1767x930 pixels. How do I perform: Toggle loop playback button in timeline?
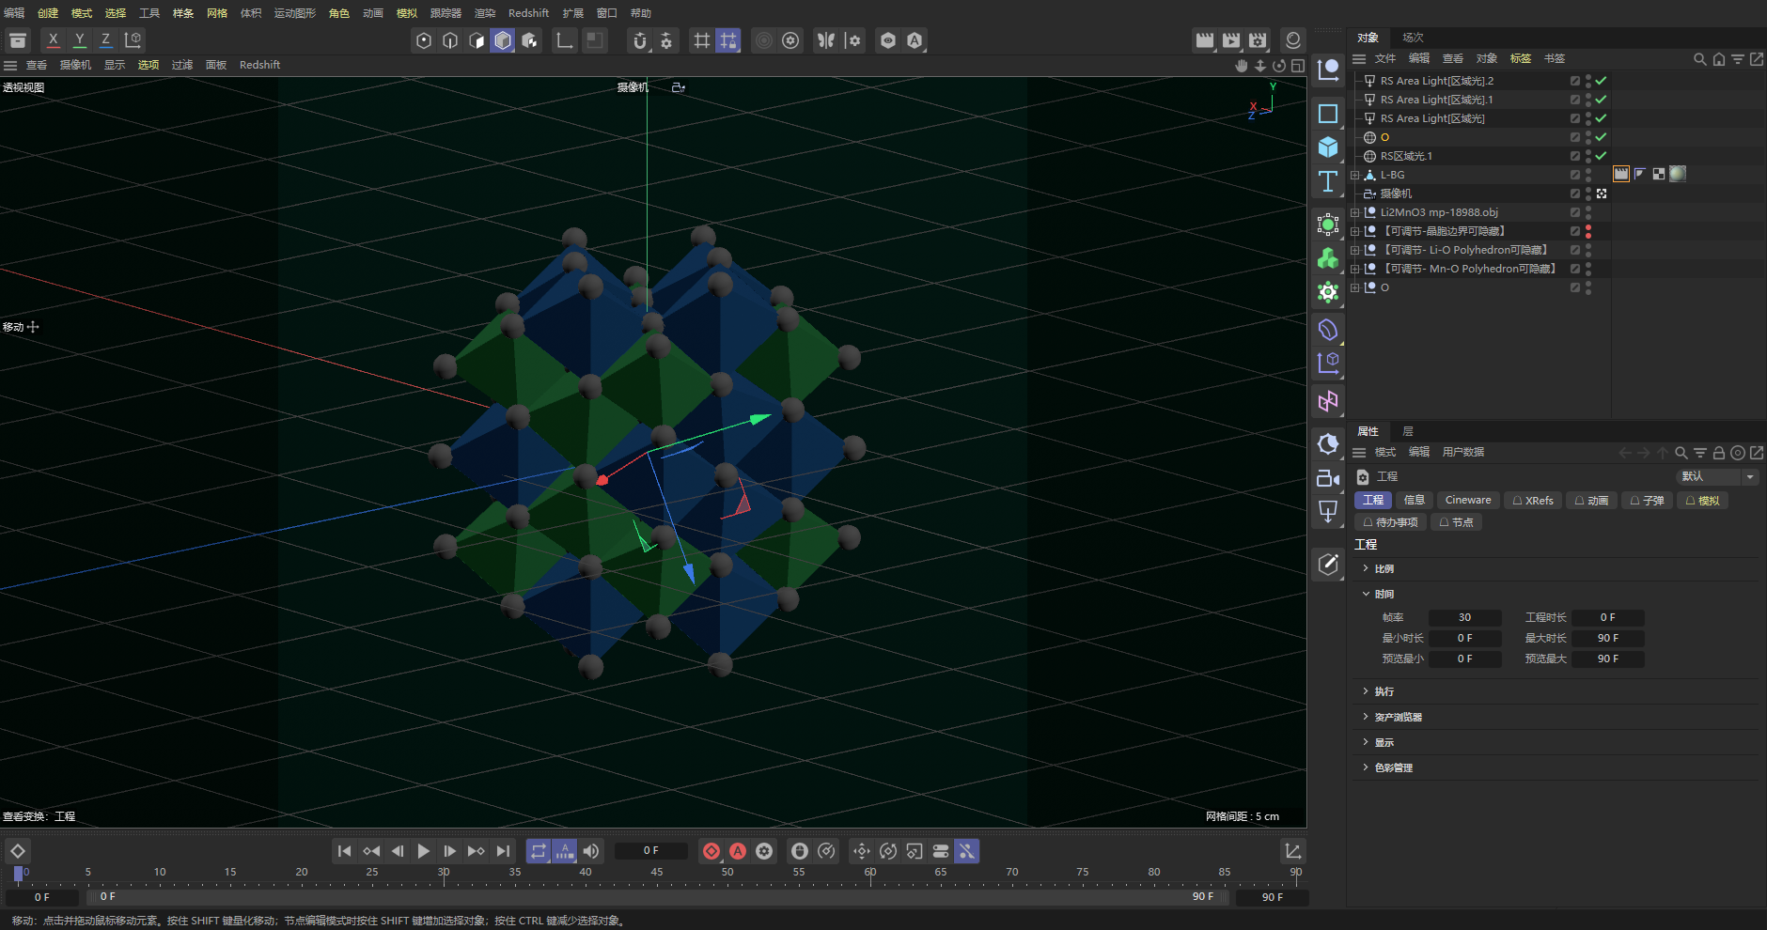(x=539, y=851)
